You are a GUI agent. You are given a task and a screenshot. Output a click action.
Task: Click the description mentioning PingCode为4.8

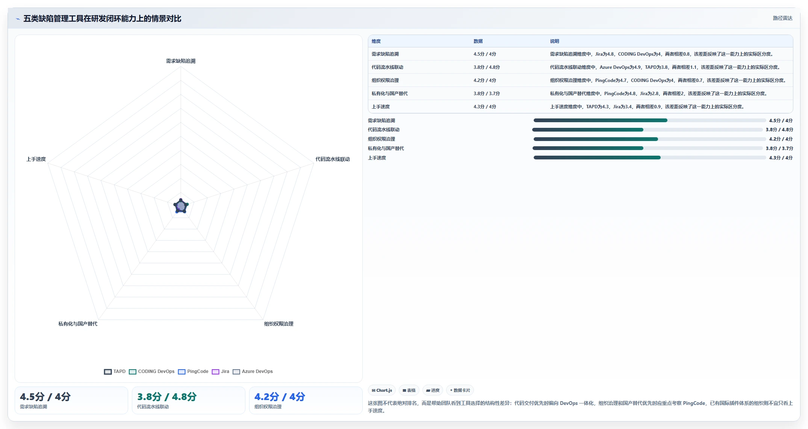[659, 94]
